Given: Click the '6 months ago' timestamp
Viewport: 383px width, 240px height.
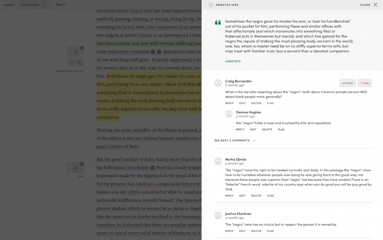Looking at the screenshot, I should [x=235, y=85].
